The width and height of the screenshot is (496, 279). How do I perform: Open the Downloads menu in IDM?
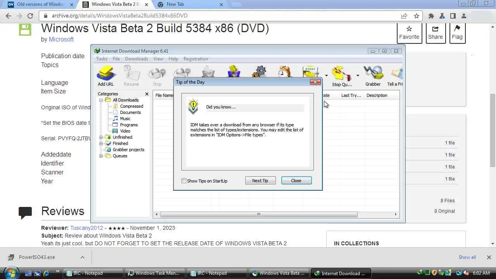click(x=136, y=59)
